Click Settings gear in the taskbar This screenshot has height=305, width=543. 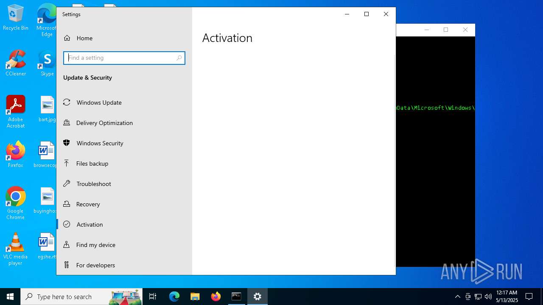click(258, 297)
